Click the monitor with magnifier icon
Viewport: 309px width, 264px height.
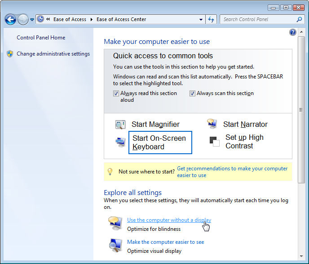[116, 245]
